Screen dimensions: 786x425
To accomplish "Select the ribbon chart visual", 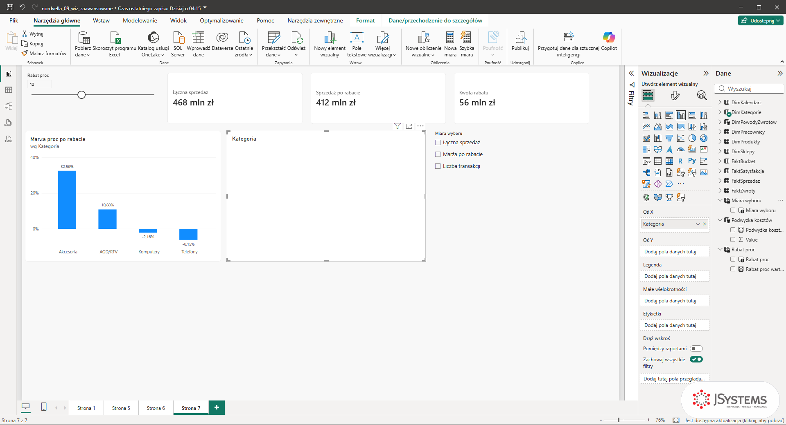I will tap(646, 138).
